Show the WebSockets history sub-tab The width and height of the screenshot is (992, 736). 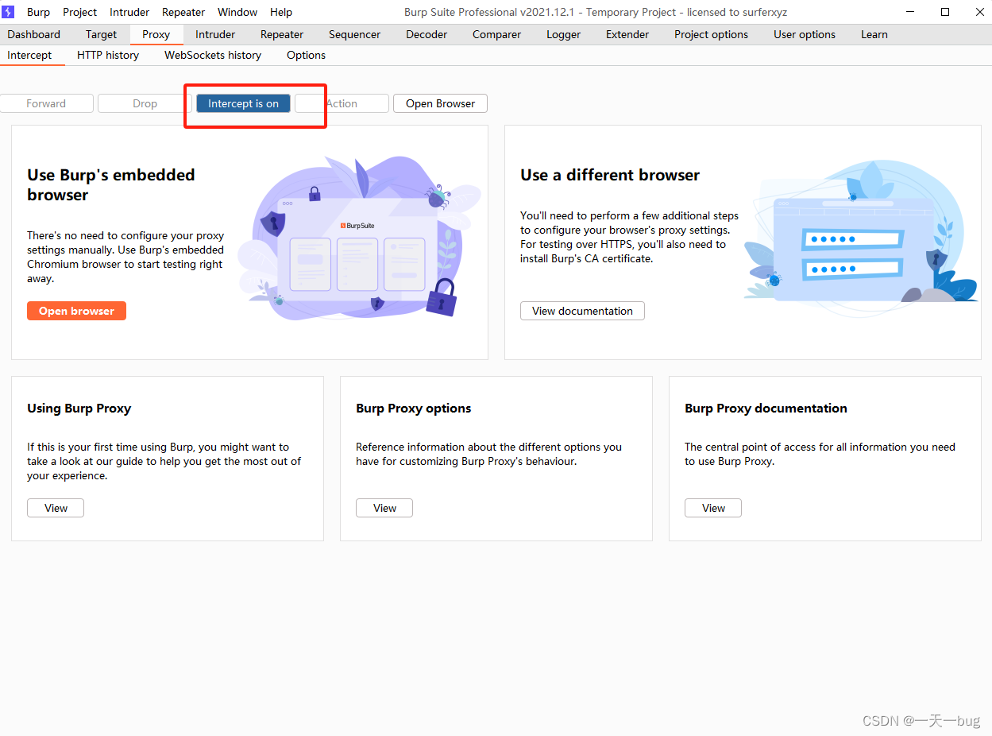[x=213, y=55]
